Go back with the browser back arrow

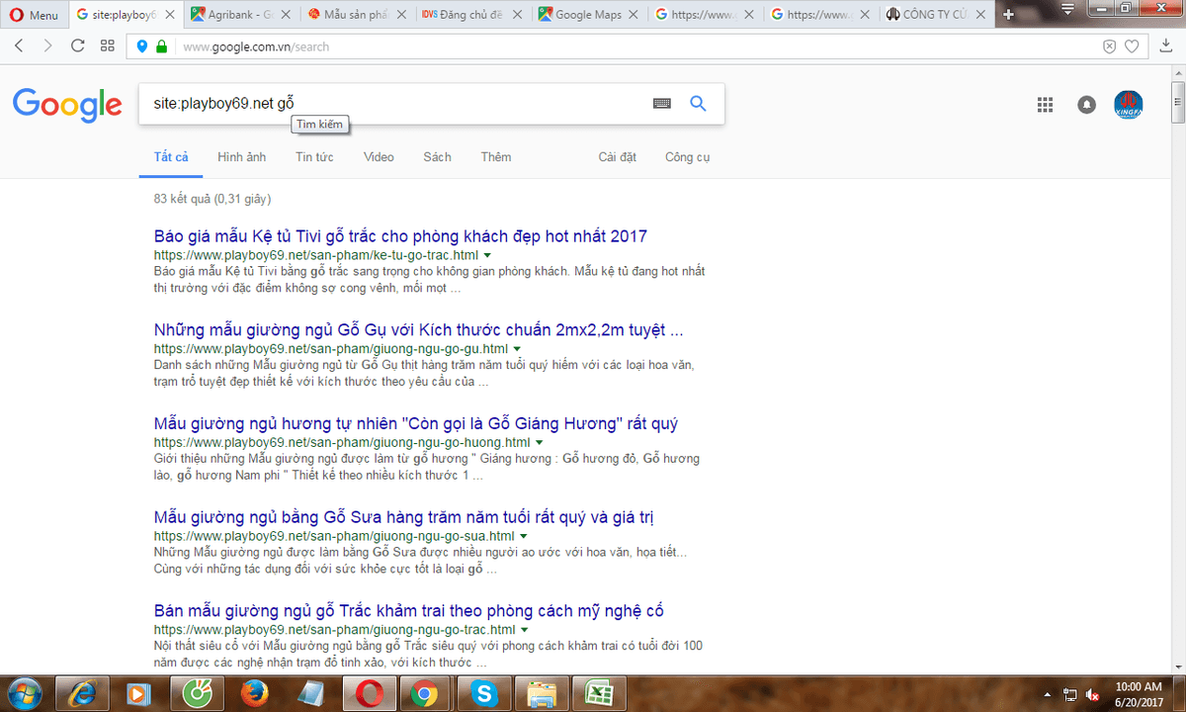(x=21, y=46)
